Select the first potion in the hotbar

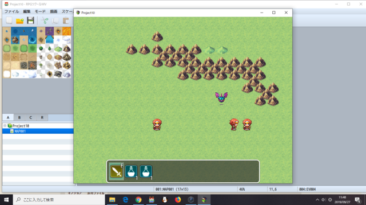click(131, 171)
